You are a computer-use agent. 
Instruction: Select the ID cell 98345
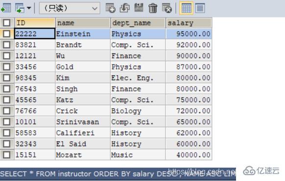click(x=35, y=78)
